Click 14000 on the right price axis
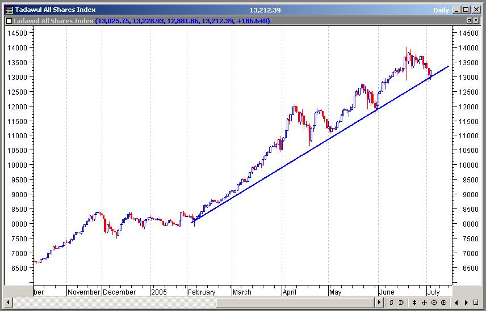The height and width of the screenshot is (311, 486). pos(469,48)
